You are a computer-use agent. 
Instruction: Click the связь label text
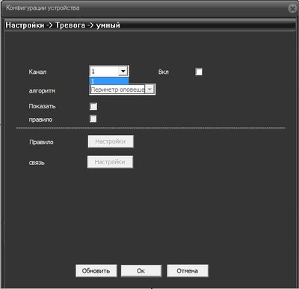point(37,163)
